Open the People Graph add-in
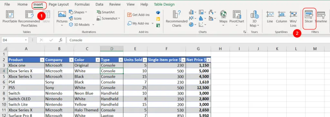The width and height of the screenshot is (330, 117). 158,25
